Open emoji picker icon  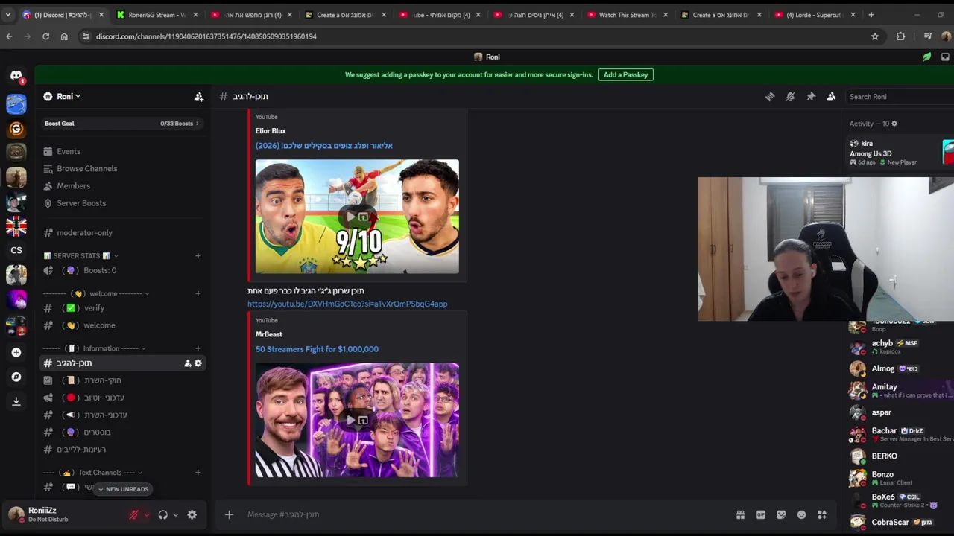tap(801, 514)
